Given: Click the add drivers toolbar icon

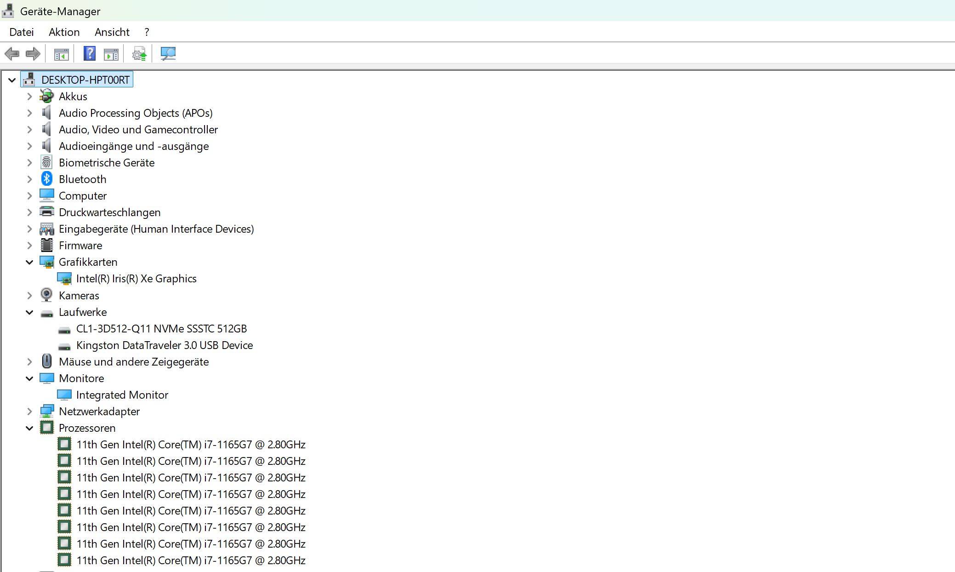Looking at the screenshot, I should click(139, 54).
